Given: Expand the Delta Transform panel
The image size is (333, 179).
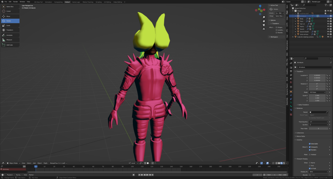Looking at the screenshot, I should point(303,105).
